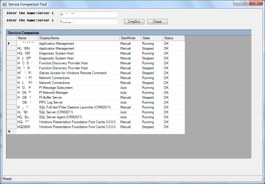The image size is (265, 184).
Task: Select the OK status of PI Network Manager
Action: pos(174,92)
